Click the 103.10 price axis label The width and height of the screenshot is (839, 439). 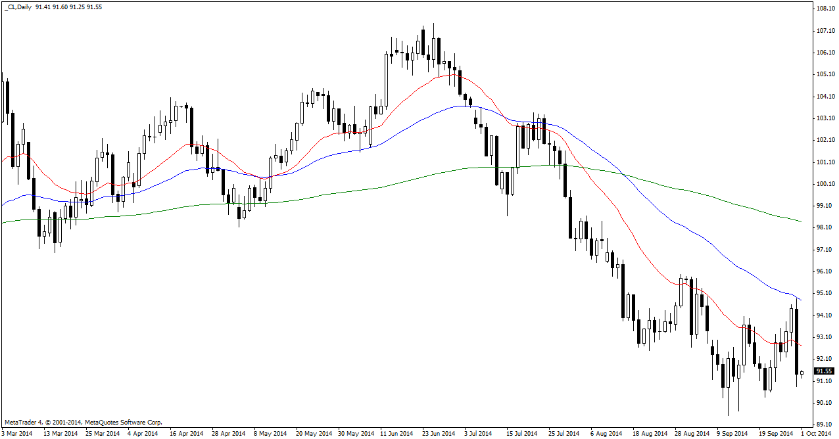(x=827, y=118)
